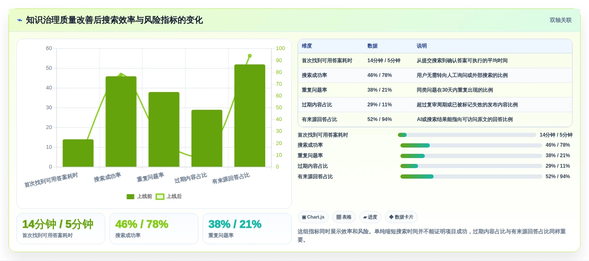Click the description 用户无需转向人工询问或外部搜索的比例
This screenshot has height=261, width=589.
click(x=462, y=75)
